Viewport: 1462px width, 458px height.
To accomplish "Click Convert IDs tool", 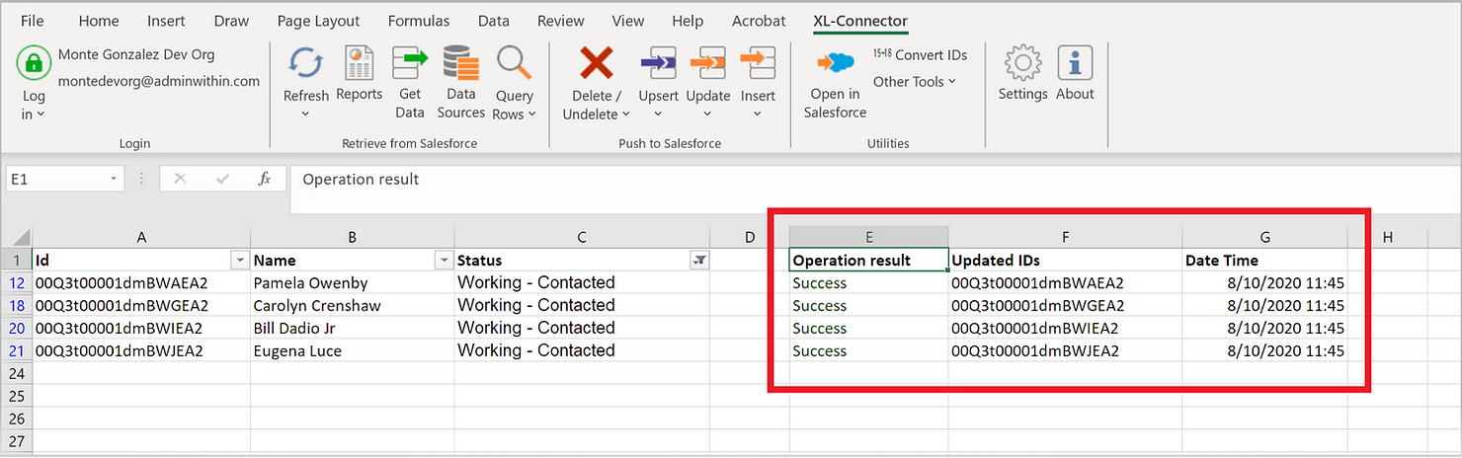I will 920,55.
